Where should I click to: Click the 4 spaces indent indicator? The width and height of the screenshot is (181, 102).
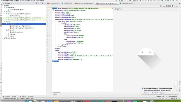pyautogui.click(x=172, y=99)
